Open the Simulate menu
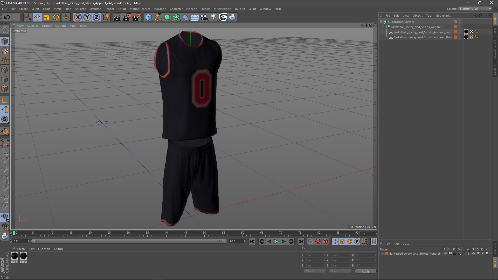The image size is (498, 280). (95, 9)
